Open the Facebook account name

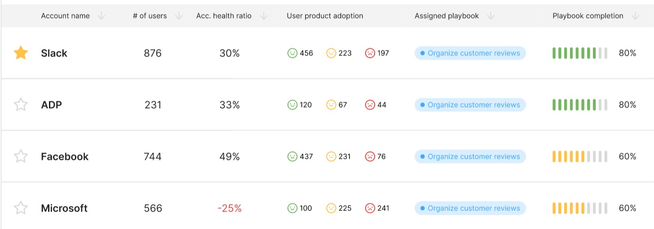pos(65,157)
